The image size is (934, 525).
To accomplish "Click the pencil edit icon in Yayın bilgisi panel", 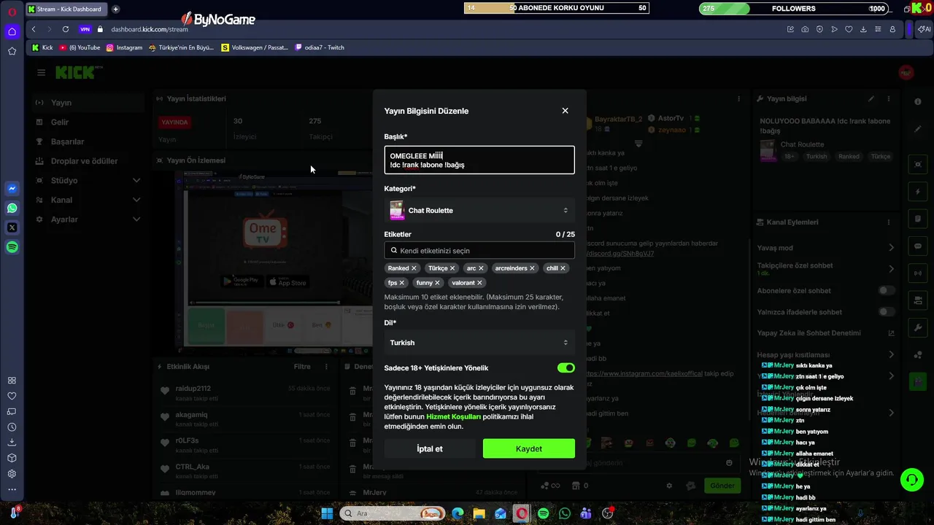I will [871, 98].
